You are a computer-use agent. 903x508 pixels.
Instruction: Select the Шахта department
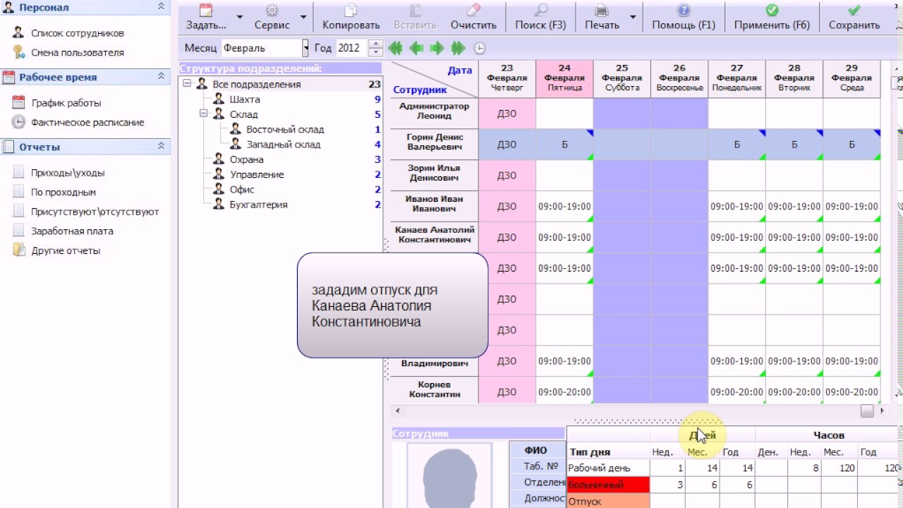tap(245, 99)
